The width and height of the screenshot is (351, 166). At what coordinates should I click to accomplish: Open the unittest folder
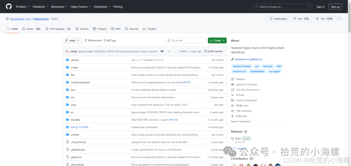(75, 135)
